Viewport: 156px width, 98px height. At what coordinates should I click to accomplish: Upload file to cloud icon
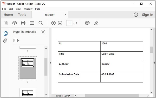15,23
